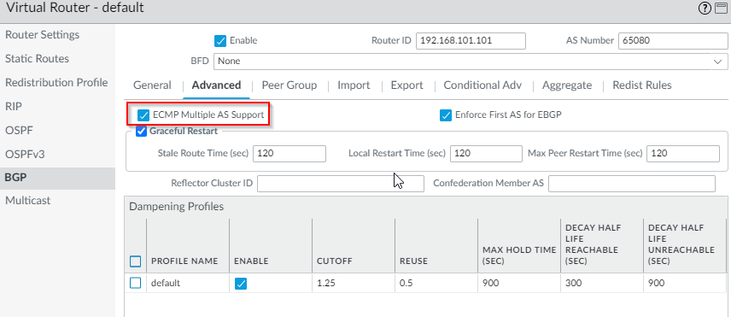The height and width of the screenshot is (317, 731).
Task: Click the Max Peer Restart Time field
Action: [683, 153]
